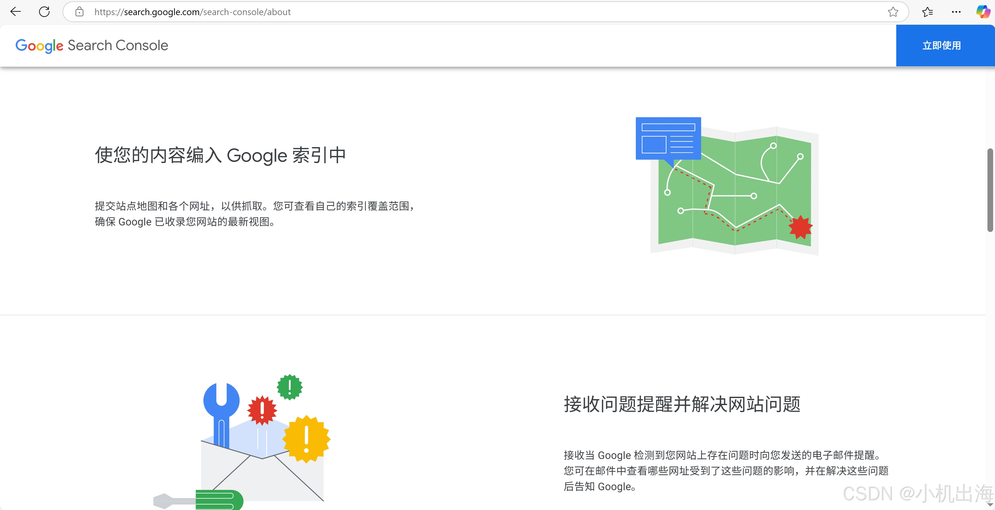This screenshot has width=995, height=510.
Task: Click the Google Search Console logo
Action: 91,46
